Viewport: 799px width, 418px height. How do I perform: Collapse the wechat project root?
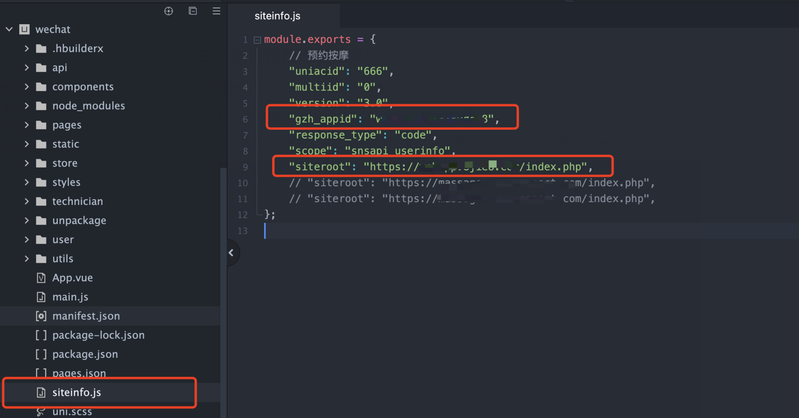click(9, 29)
